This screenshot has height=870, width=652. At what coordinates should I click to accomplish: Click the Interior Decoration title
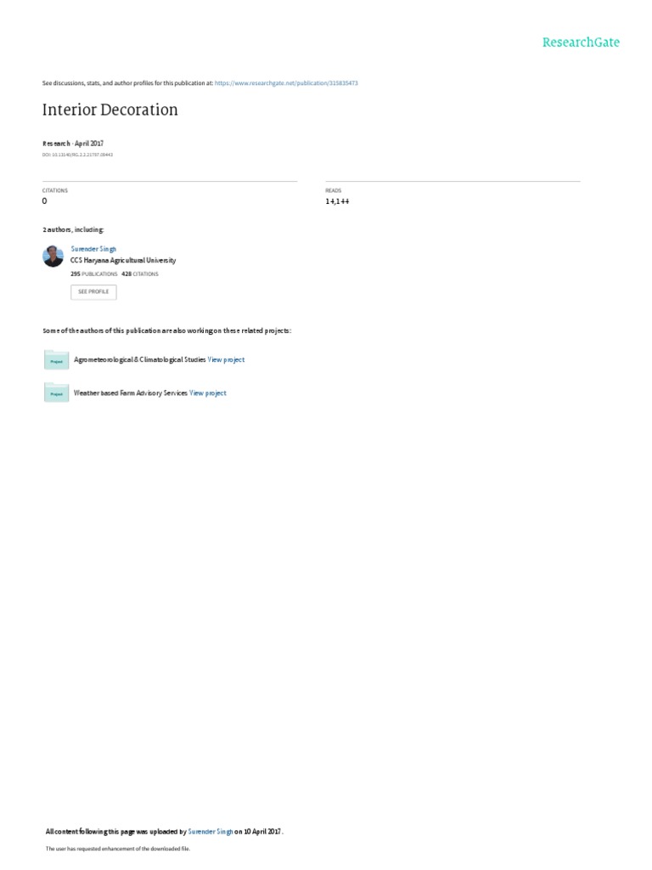[110, 110]
